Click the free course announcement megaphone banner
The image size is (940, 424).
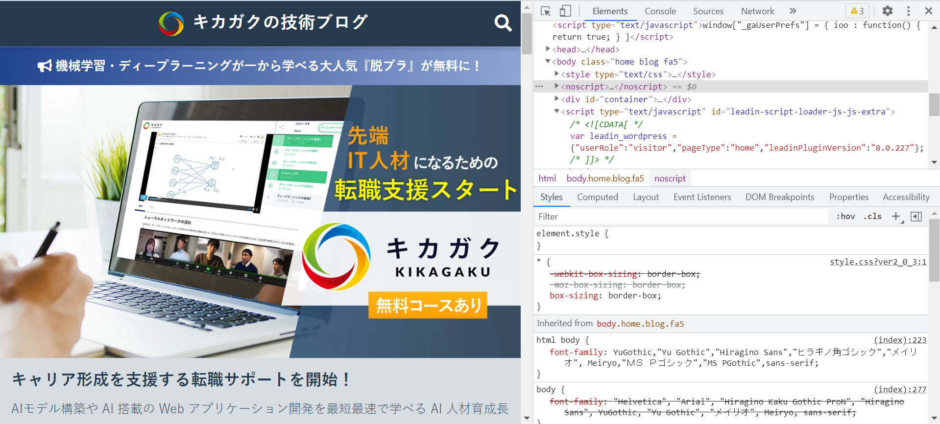point(260,66)
